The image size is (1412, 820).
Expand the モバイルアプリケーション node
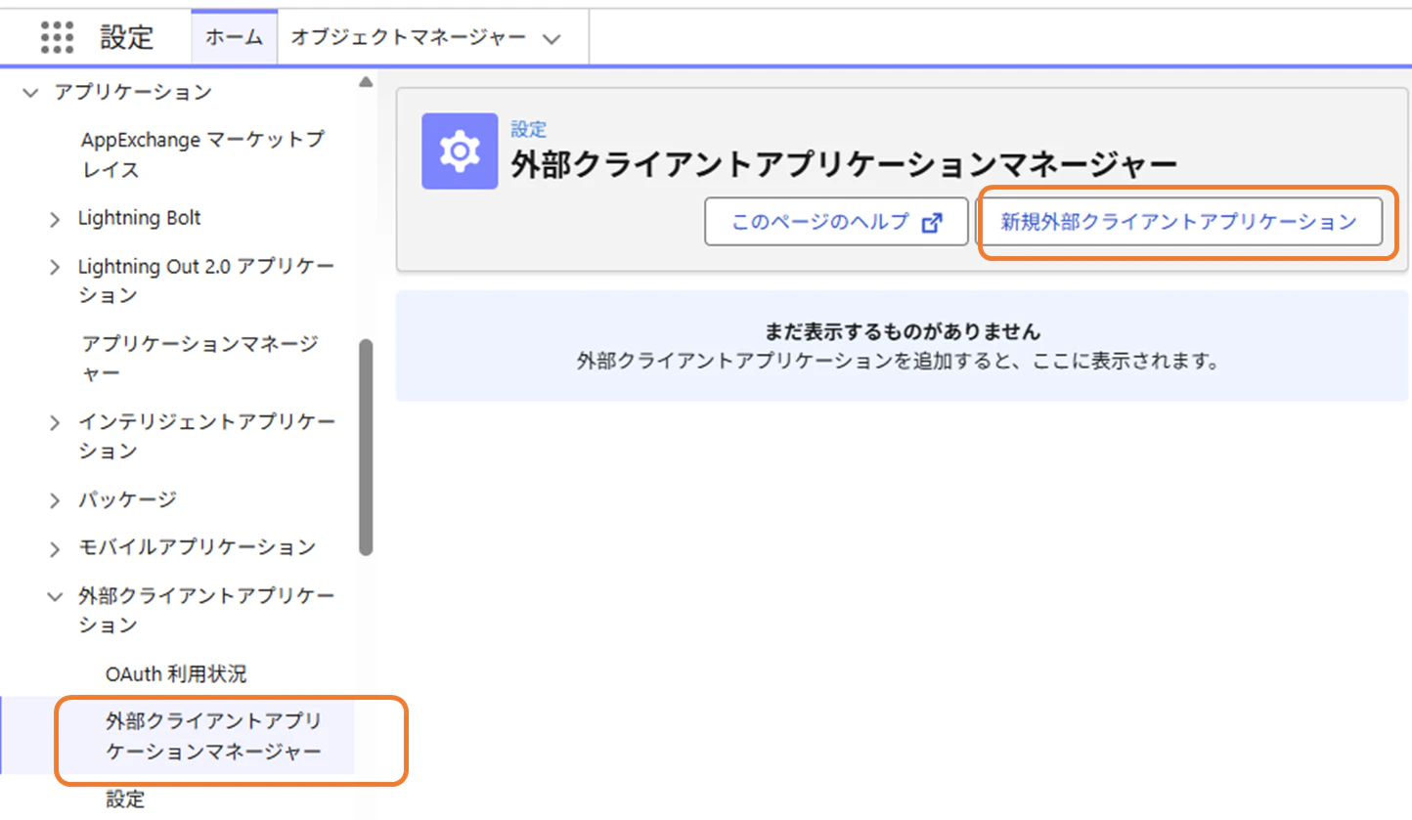click(55, 548)
